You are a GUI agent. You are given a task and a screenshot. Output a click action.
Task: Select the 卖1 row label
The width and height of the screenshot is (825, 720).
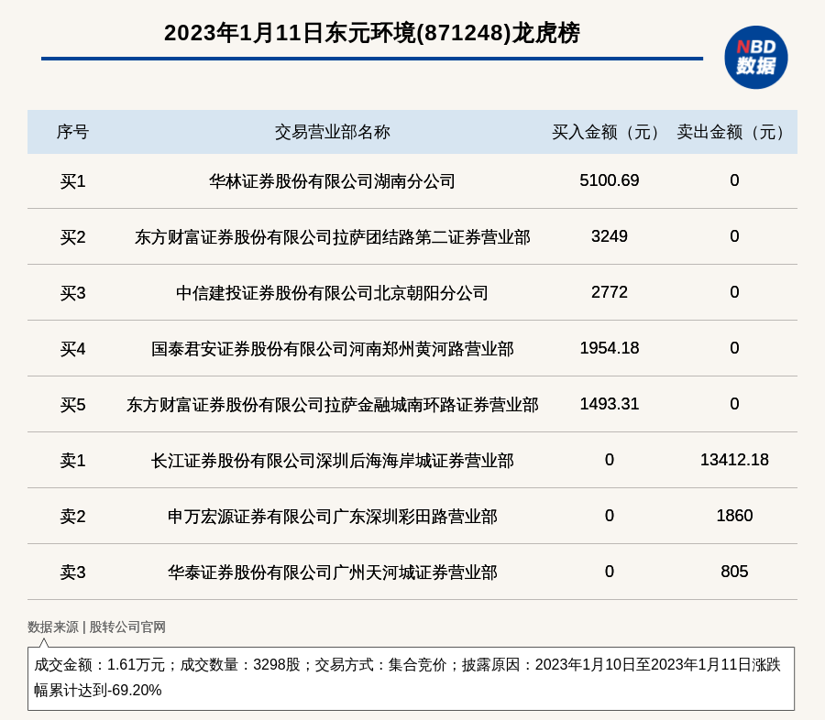tap(72, 461)
